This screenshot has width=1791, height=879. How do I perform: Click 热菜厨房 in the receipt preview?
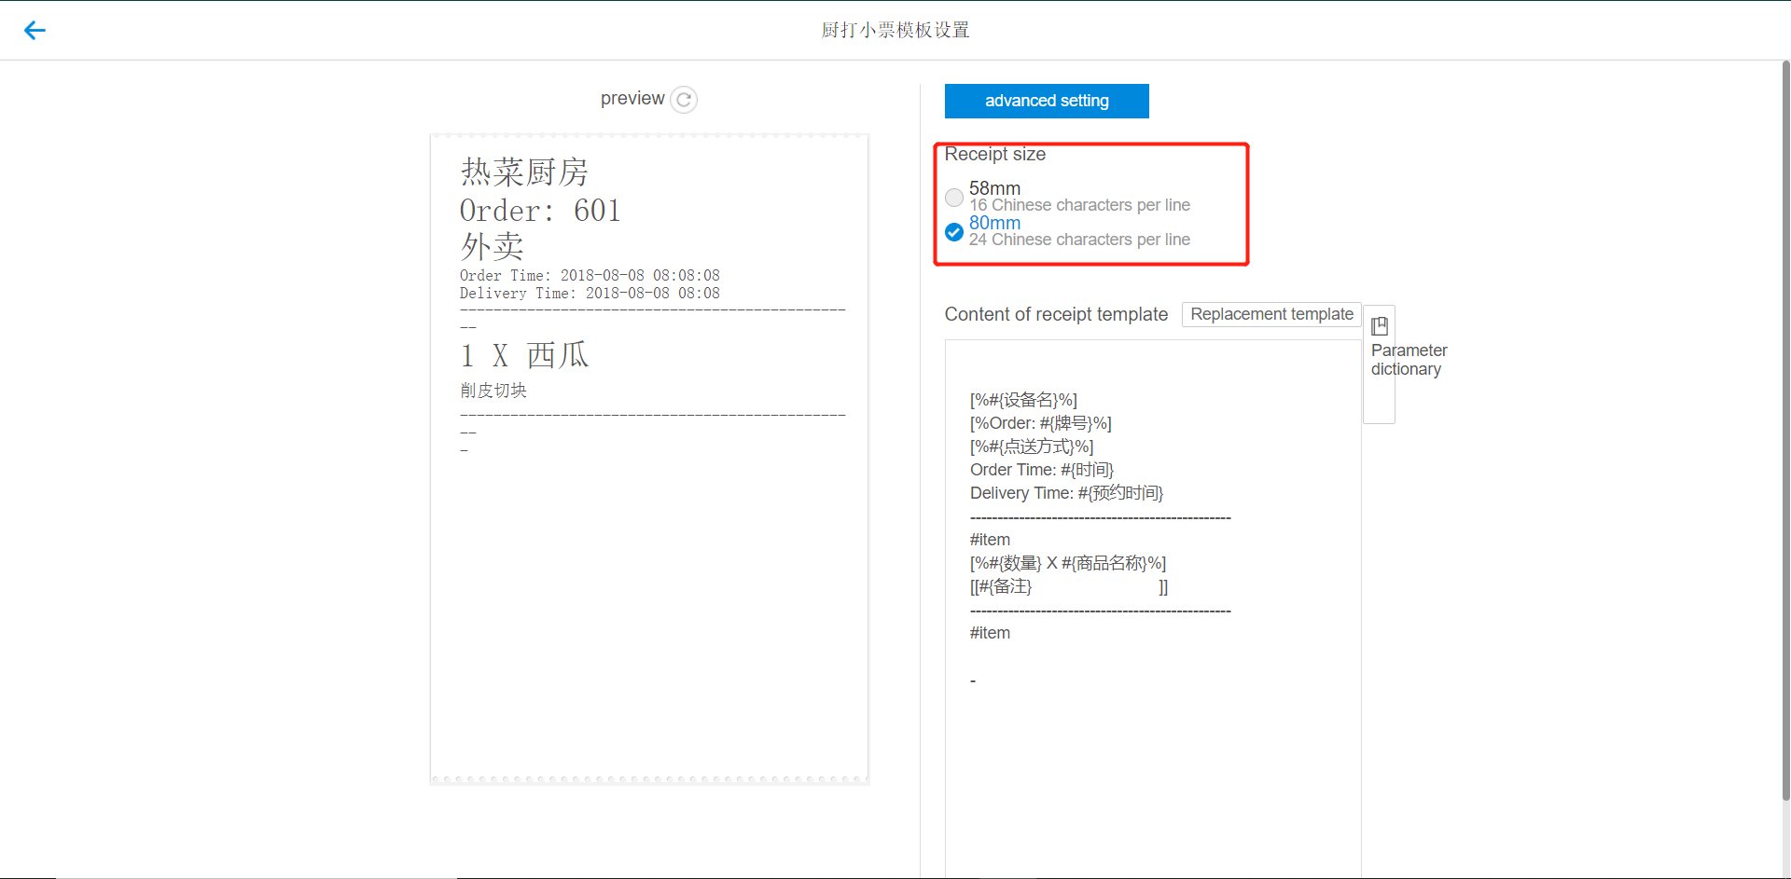coord(524,172)
